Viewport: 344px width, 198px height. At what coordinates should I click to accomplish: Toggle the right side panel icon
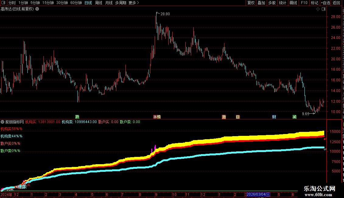pos(323,9)
